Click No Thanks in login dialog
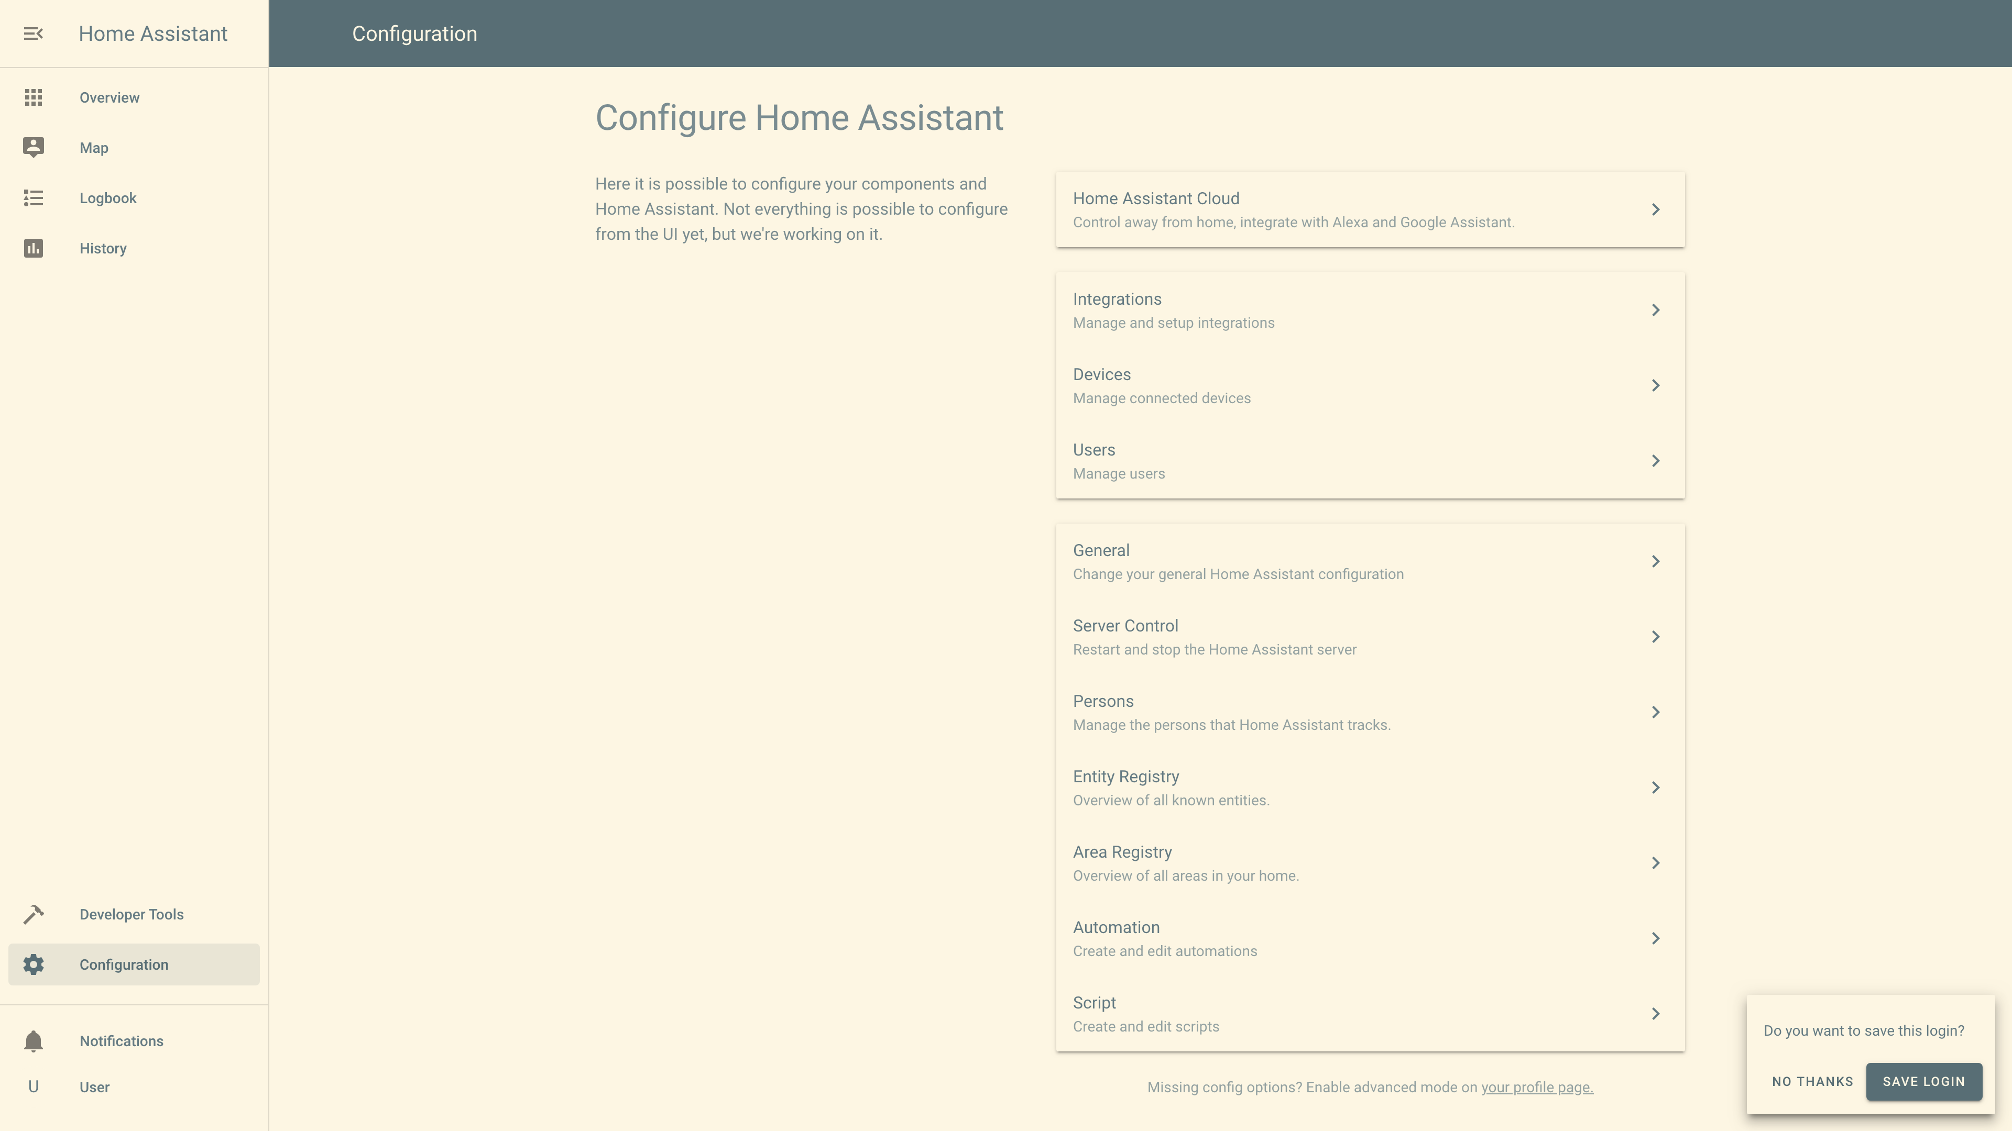The height and width of the screenshot is (1131, 2012). click(1813, 1081)
